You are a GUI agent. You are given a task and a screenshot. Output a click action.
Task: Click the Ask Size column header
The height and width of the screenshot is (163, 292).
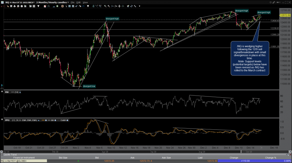[166, 158]
